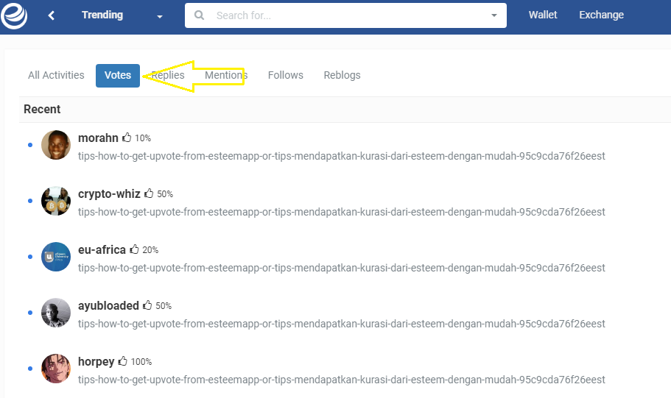Viewport: 671px width, 398px height.
Task: Click the thumbs-up icon beside ayubloaded
Action: (x=147, y=305)
